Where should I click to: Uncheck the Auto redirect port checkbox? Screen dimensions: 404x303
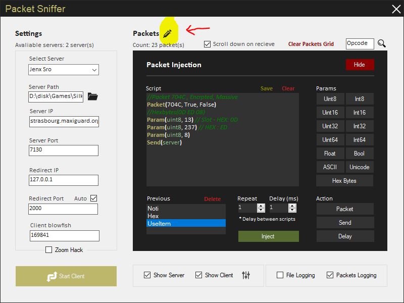pos(93,198)
